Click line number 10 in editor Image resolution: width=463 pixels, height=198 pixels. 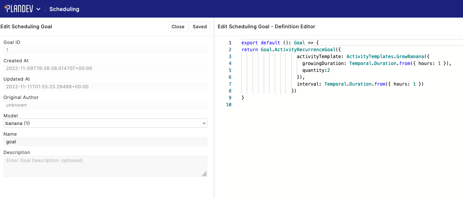(x=229, y=105)
